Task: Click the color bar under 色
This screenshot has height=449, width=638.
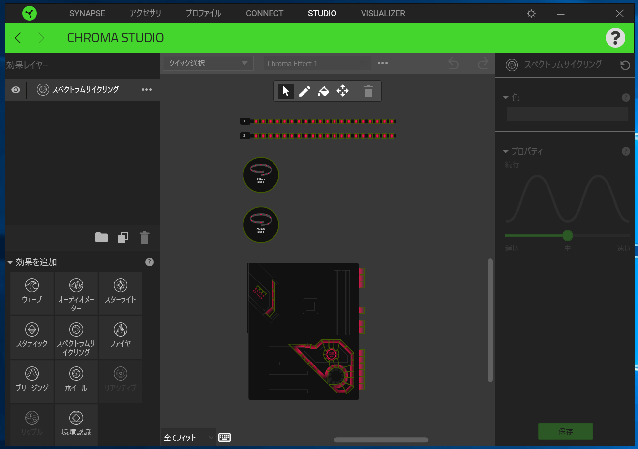Action: (x=567, y=114)
